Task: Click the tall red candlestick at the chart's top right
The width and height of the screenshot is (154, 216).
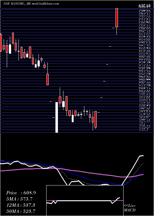Action: pos(117,18)
